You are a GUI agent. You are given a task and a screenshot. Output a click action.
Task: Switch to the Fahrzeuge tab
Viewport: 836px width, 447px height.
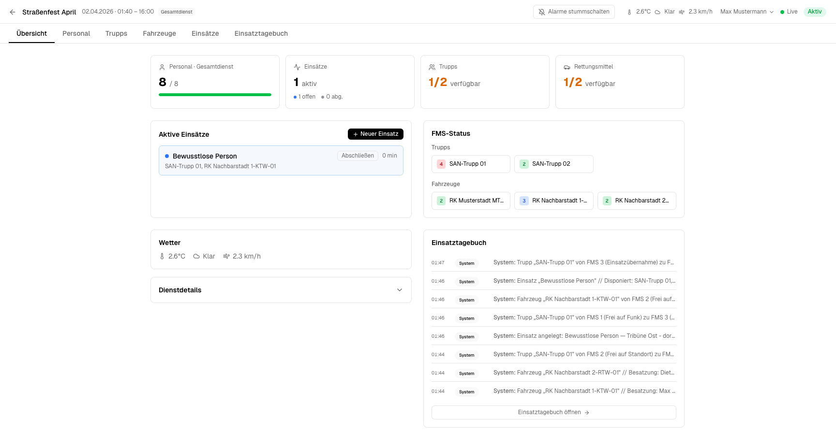pos(159,33)
